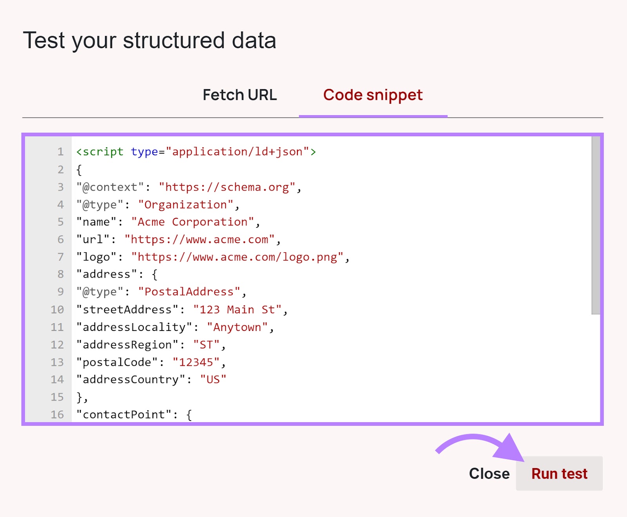Click the streetAddress value 123 Main St

click(x=238, y=309)
